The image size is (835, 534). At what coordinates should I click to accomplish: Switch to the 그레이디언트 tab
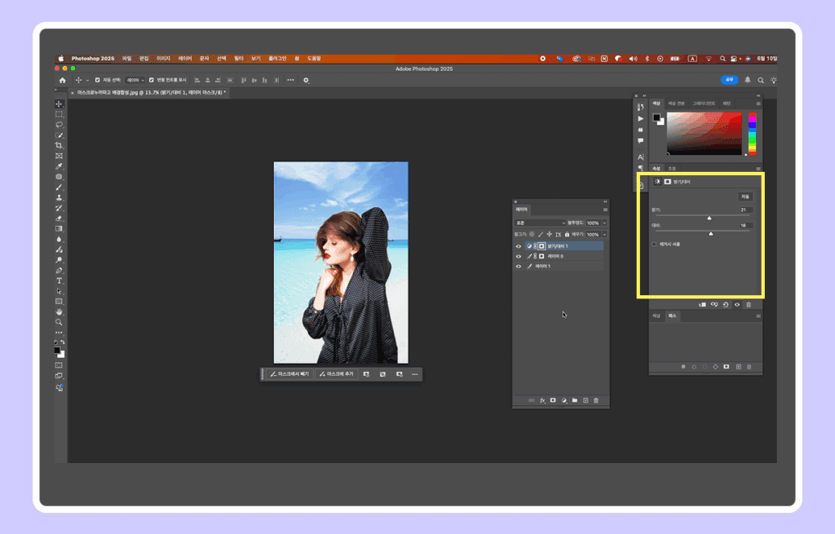pyautogui.click(x=704, y=104)
